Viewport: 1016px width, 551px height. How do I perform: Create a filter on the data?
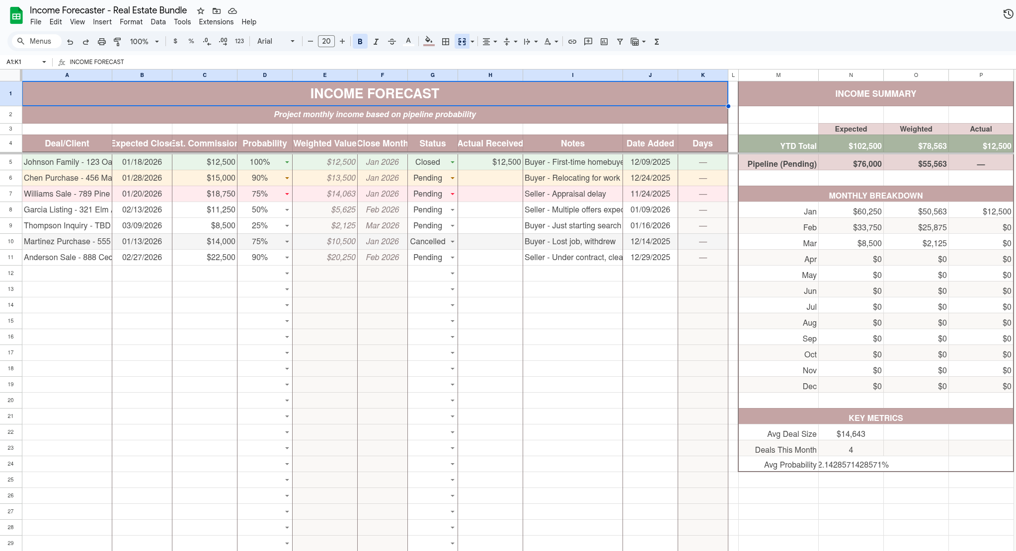[x=619, y=41]
